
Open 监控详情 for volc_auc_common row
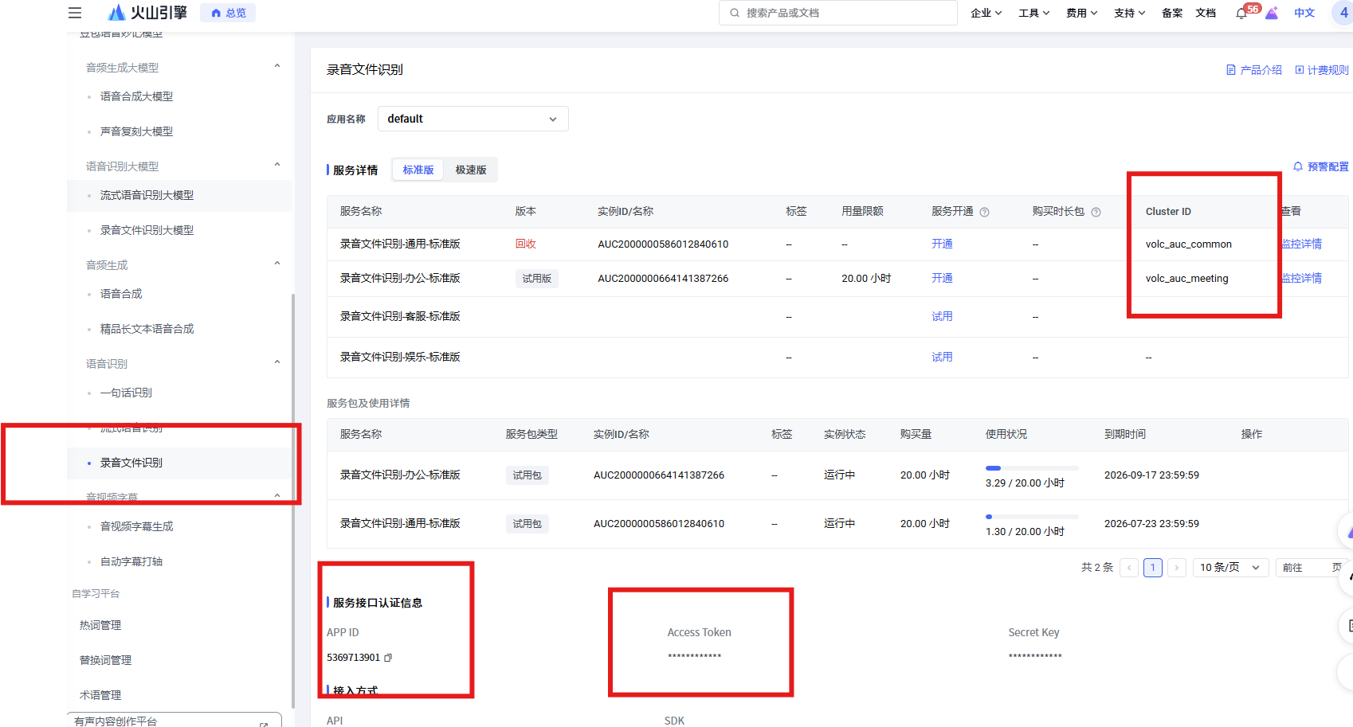coord(1301,244)
